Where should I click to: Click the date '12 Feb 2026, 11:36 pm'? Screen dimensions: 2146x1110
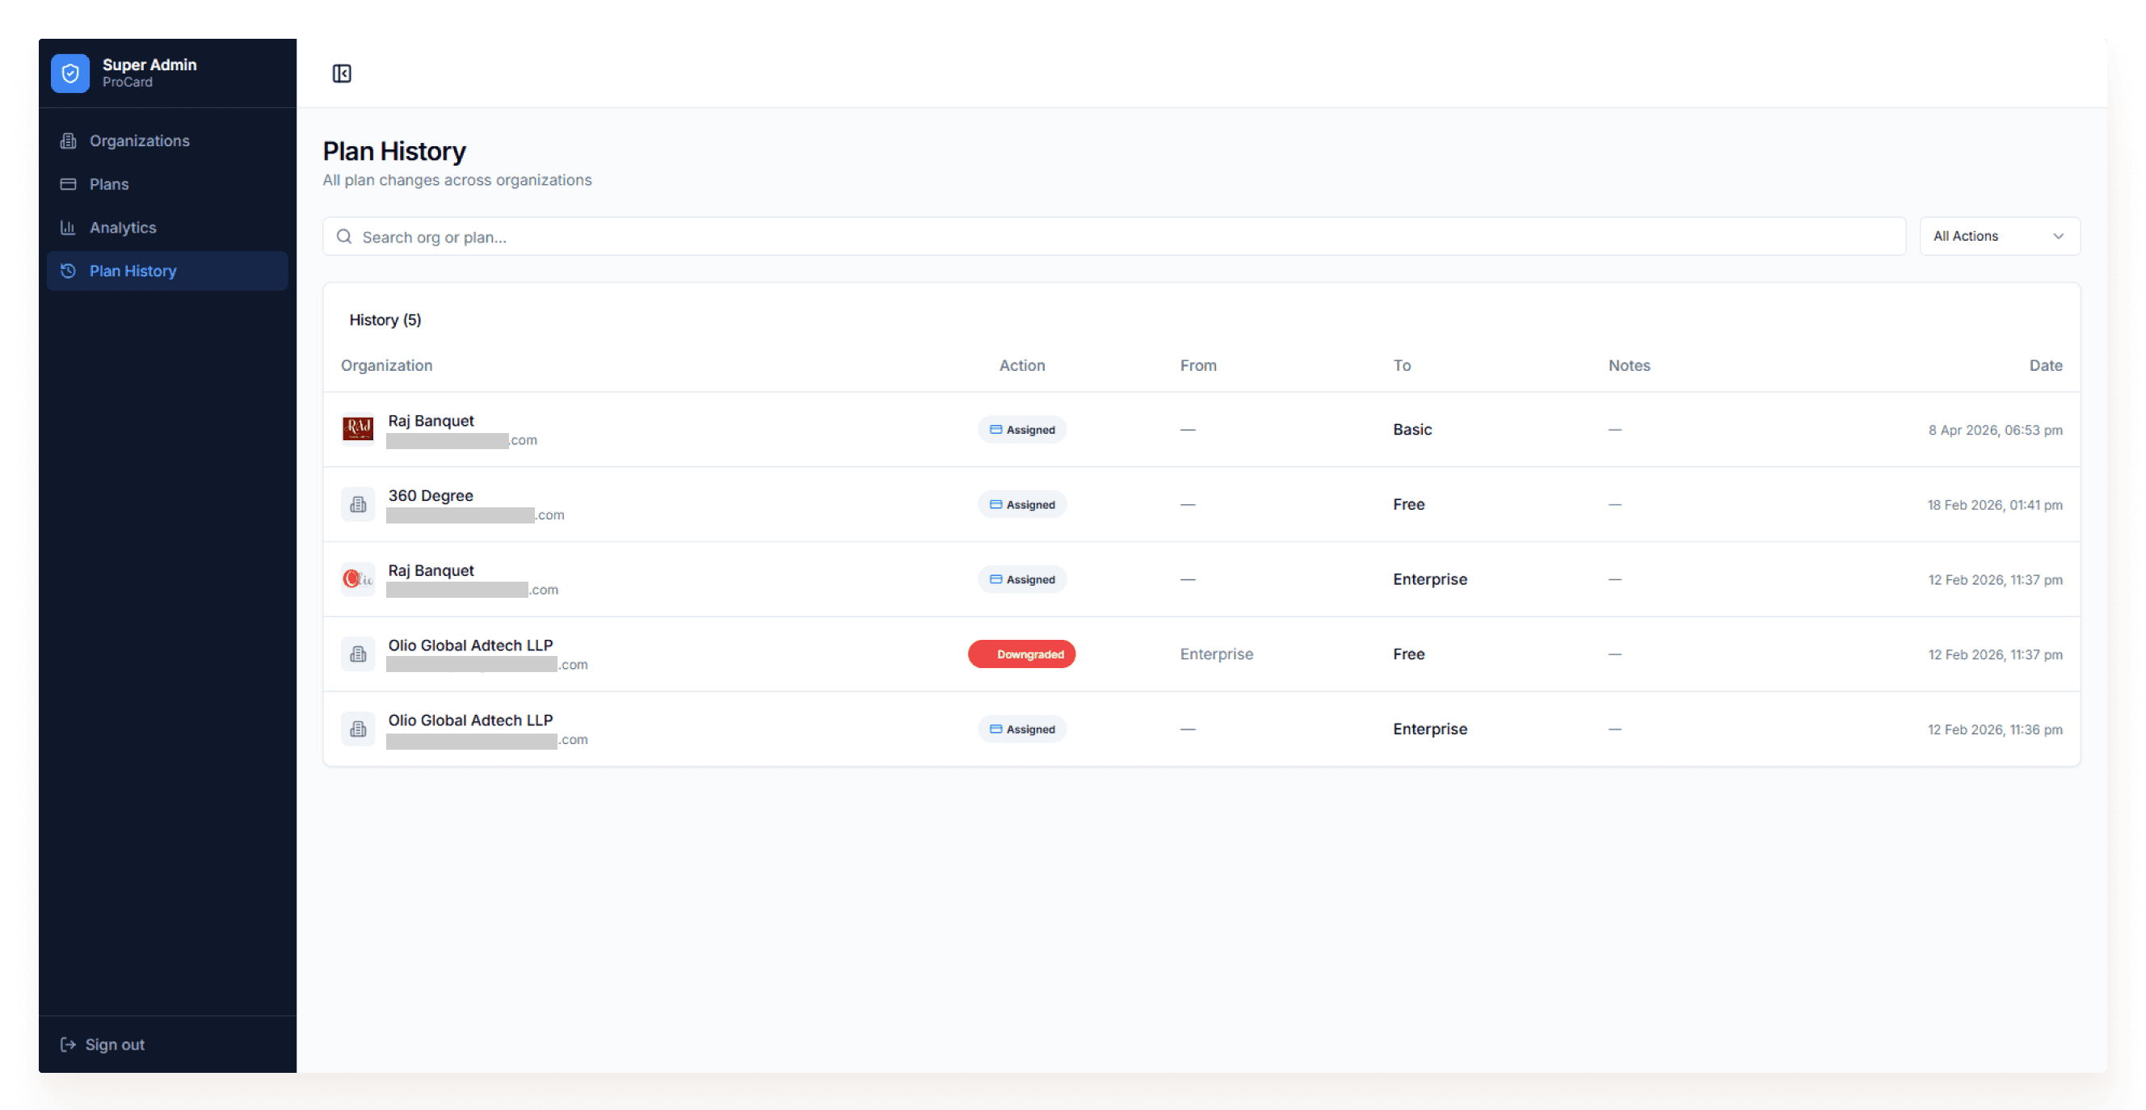coord(1995,730)
